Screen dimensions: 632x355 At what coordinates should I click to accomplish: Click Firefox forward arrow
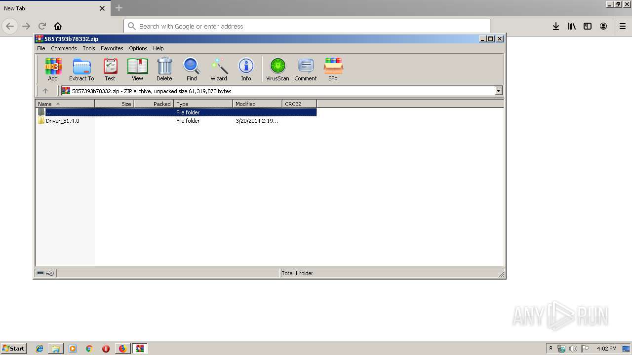(26, 26)
